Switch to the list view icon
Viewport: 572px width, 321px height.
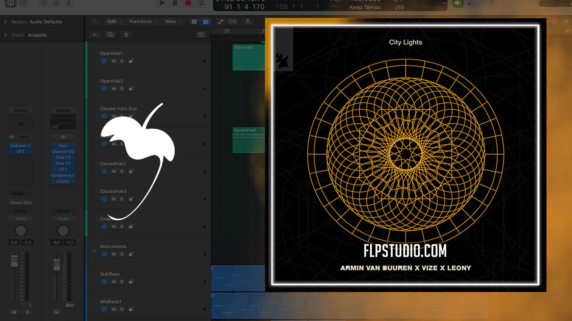point(206,21)
